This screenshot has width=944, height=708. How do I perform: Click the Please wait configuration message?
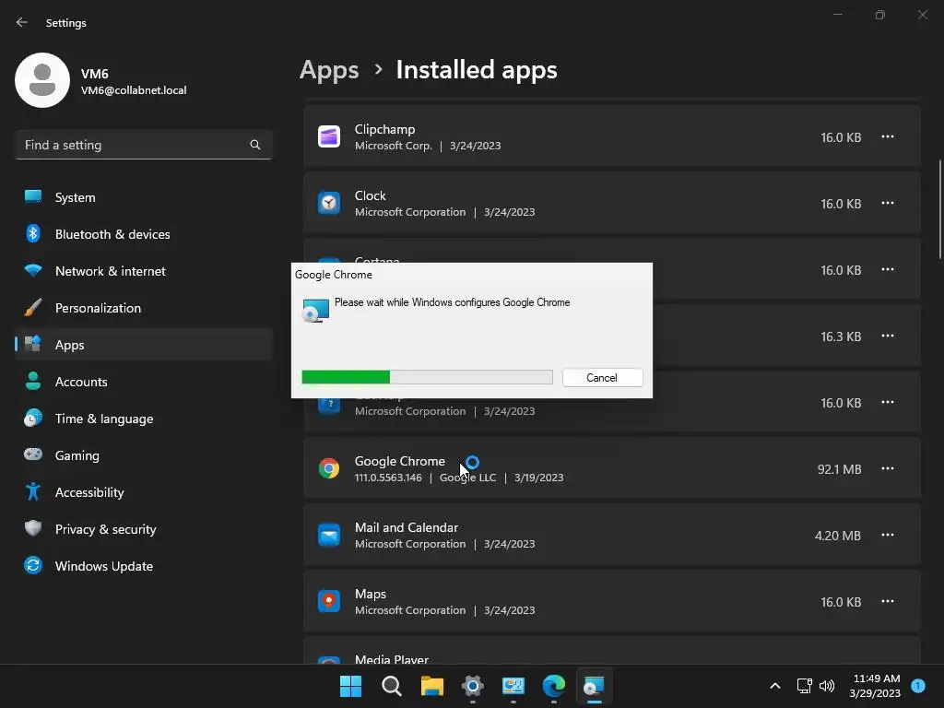pos(452,302)
